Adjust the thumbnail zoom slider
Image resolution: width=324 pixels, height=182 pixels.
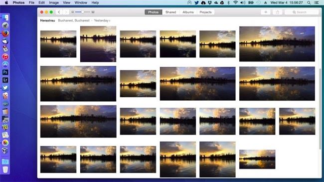point(82,12)
